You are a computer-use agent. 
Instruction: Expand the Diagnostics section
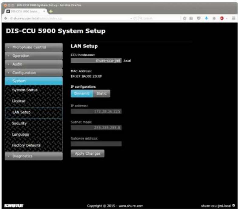point(34,156)
